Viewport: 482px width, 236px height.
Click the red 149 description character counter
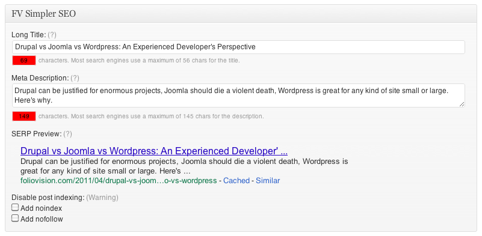click(24, 116)
